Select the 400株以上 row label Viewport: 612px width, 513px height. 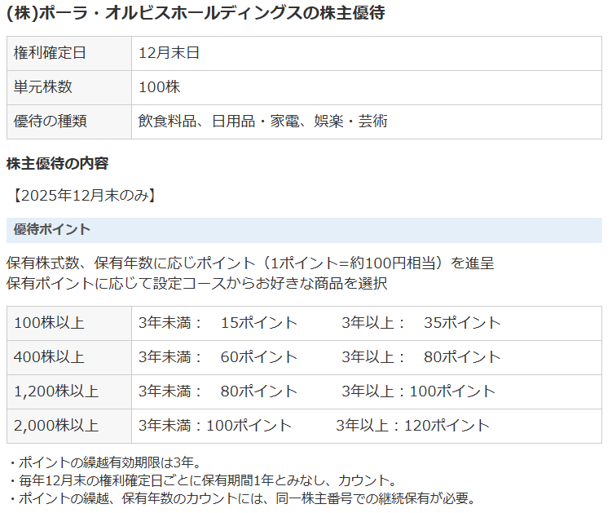pos(49,357)
